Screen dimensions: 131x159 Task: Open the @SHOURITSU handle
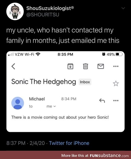[43, 15]
